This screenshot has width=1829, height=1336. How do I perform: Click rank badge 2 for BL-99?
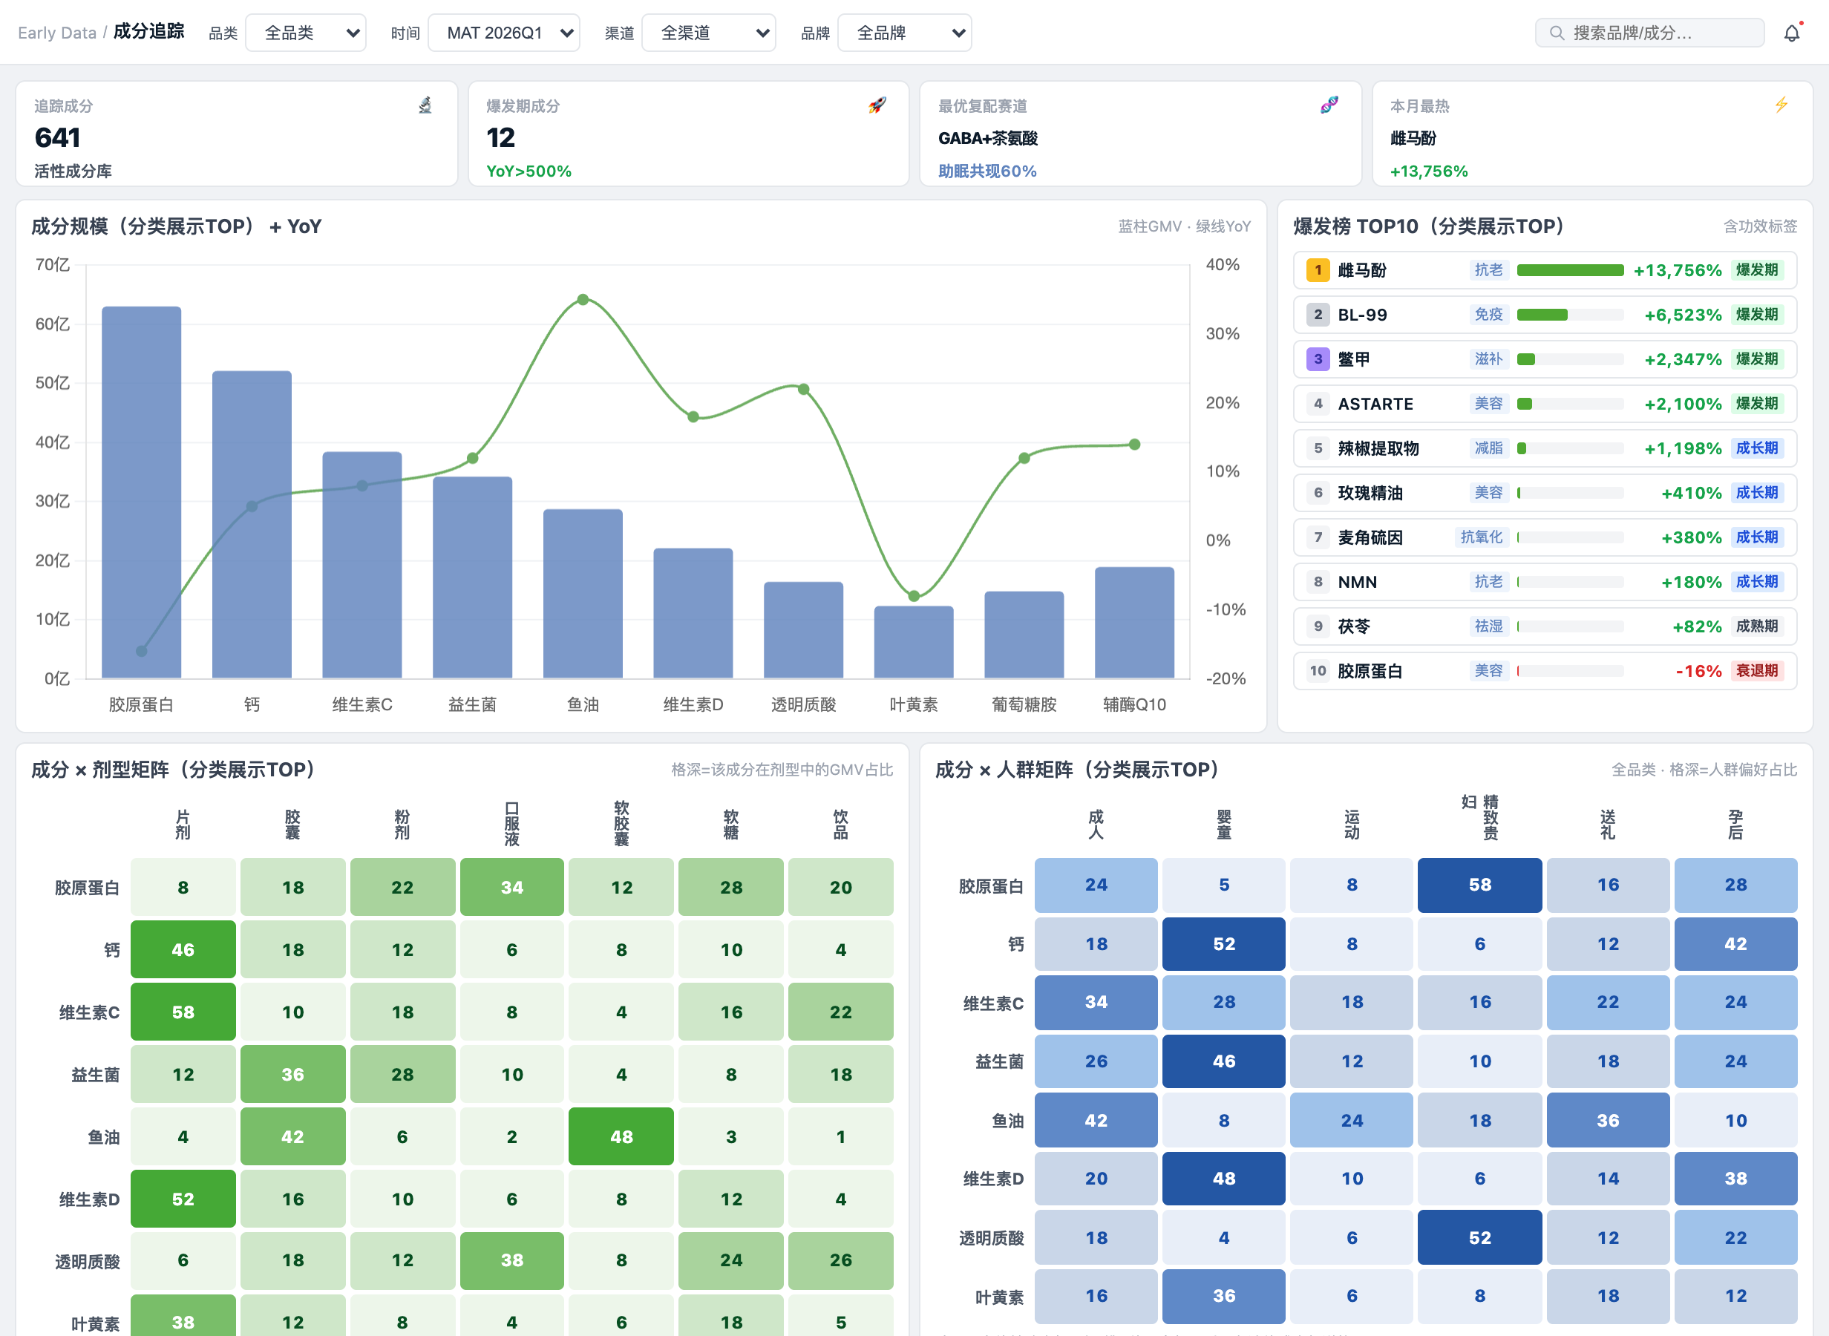coord(1318,315)
